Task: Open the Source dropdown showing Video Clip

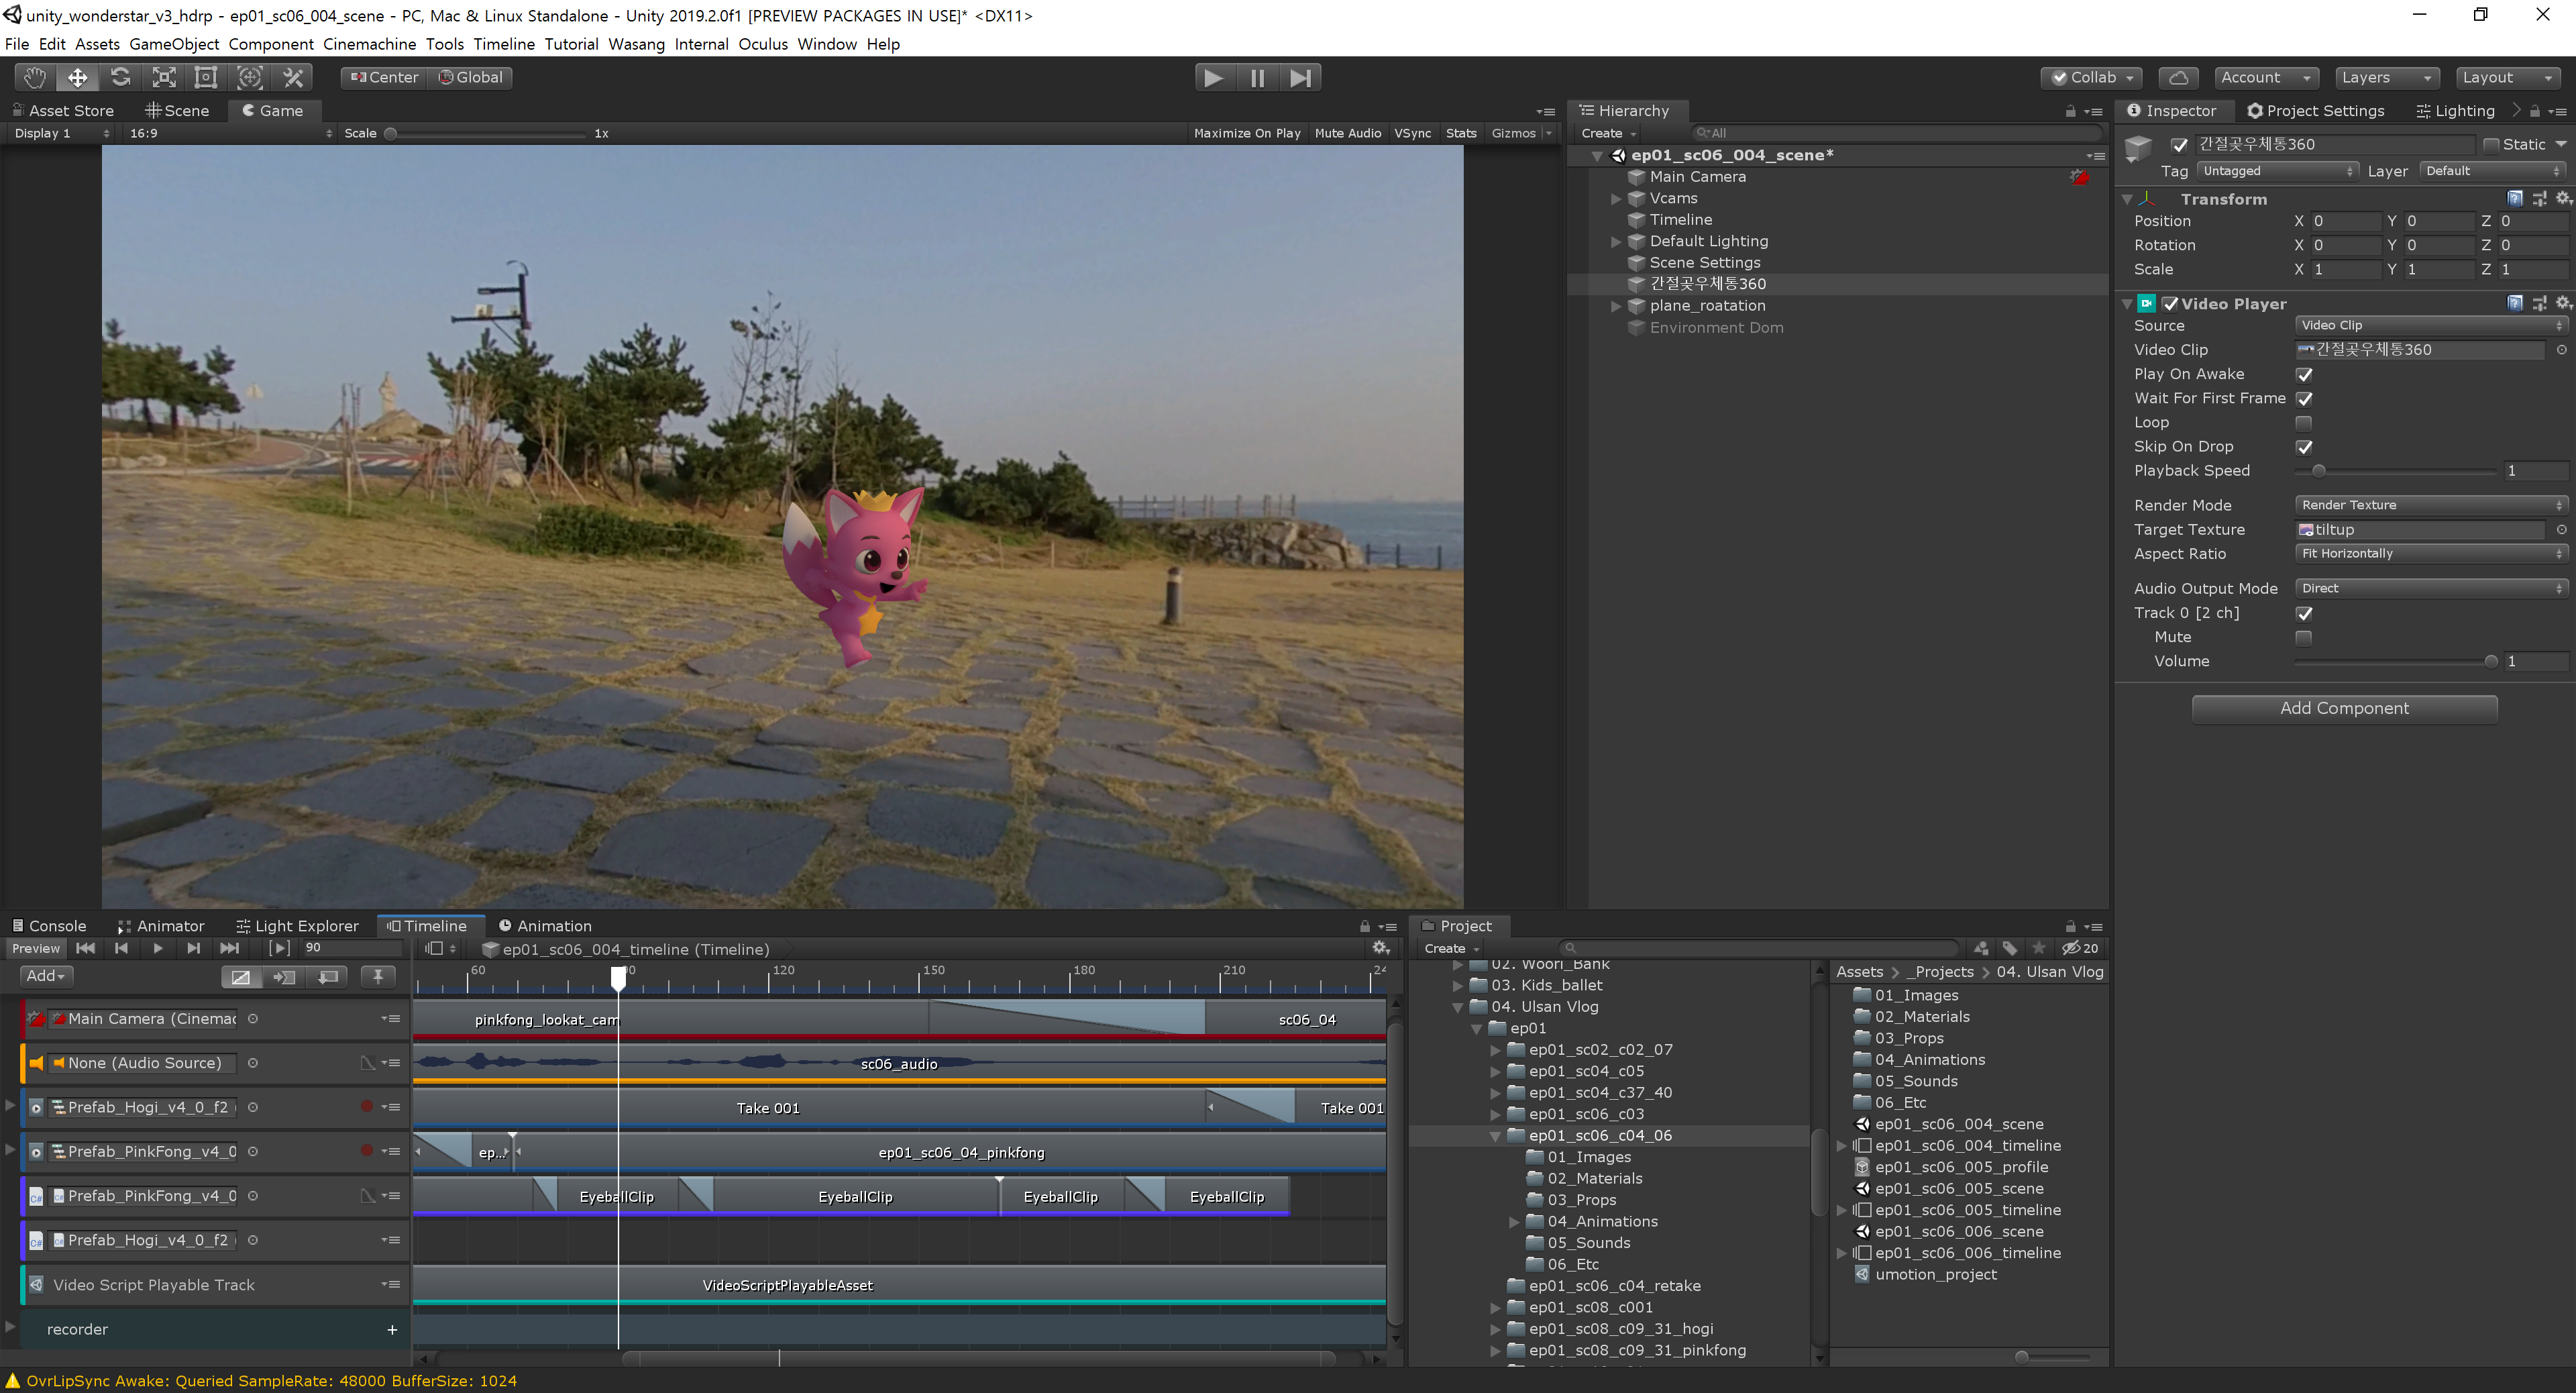Action: [2431, 325]
